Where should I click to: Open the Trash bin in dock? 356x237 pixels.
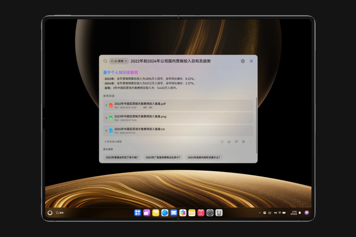[219, 213]
